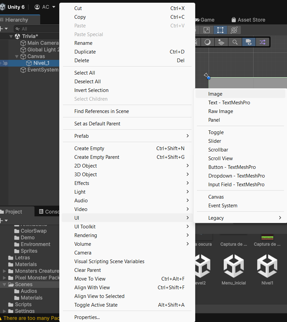Viewport: 287px width, 322px height.
Task: Open the Asset Store tab
Action: pyautogui.click(x=248, y=20)
